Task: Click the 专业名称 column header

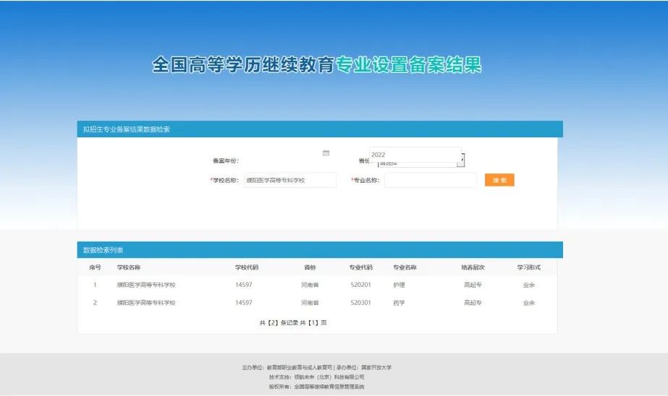Action: (x=405, y=267)
